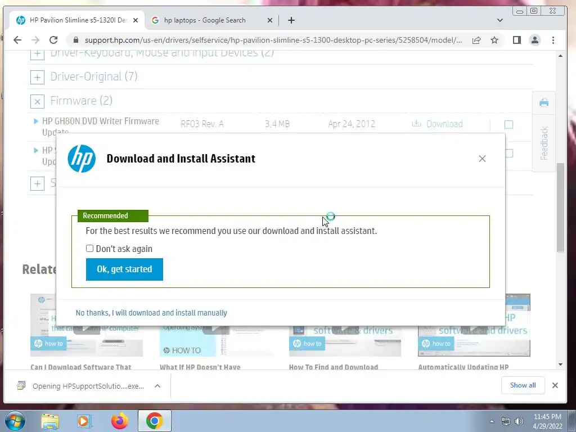Download the HP GH80N DVD Writer Firmware
Screen dimensions: 576x432
pos(437,124)
